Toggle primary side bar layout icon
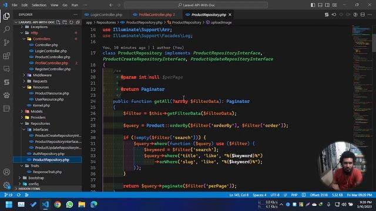The height and width of the screenshot is (211, 376). 313,5
